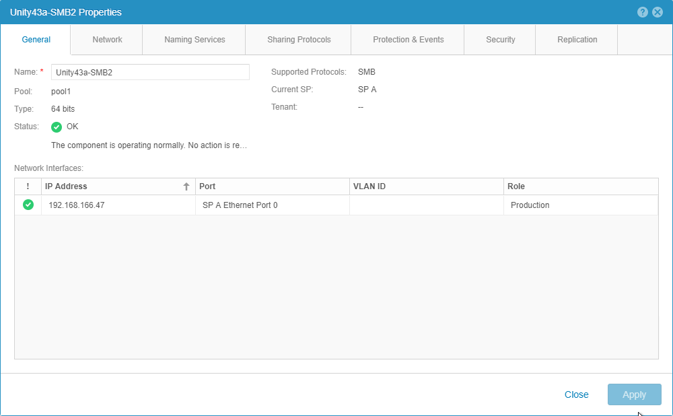673x416 pixels.
Task: Click the Name input field
Action: pos(150,72)
